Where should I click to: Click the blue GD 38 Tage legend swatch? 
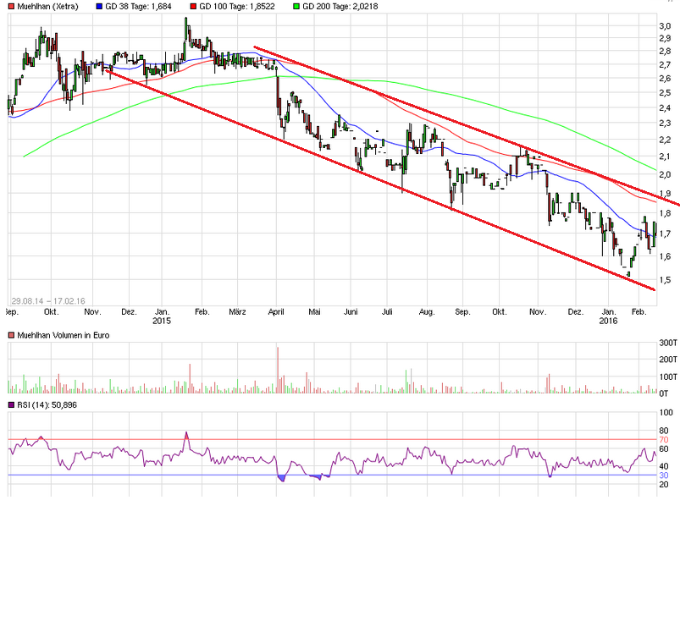99,6
